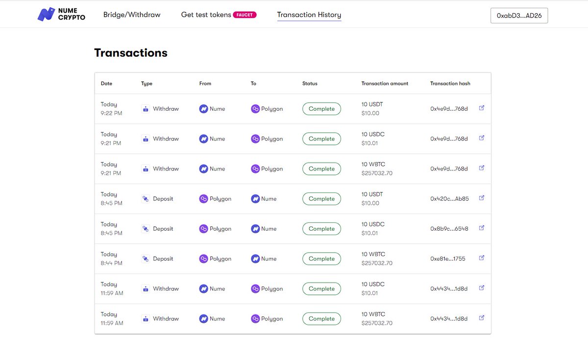
Task: Click transaction hash 0x8b9c...6548
Action: click(x=449, y=229)
